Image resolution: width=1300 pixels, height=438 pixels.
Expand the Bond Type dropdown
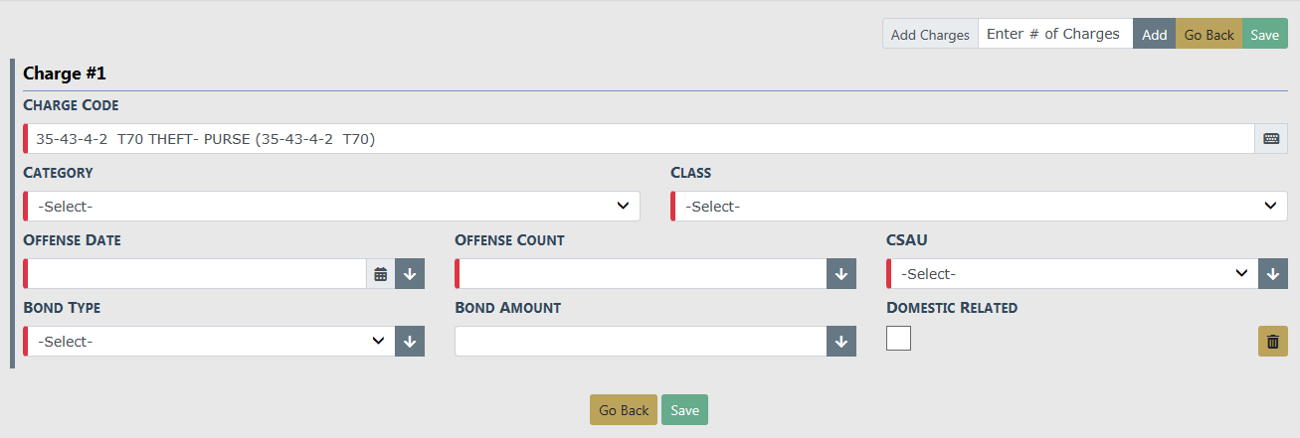pos(208,342)
